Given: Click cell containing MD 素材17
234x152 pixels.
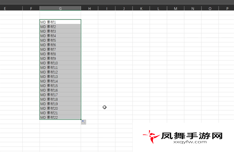Looking at the screenshot, I should click(60, 95).
